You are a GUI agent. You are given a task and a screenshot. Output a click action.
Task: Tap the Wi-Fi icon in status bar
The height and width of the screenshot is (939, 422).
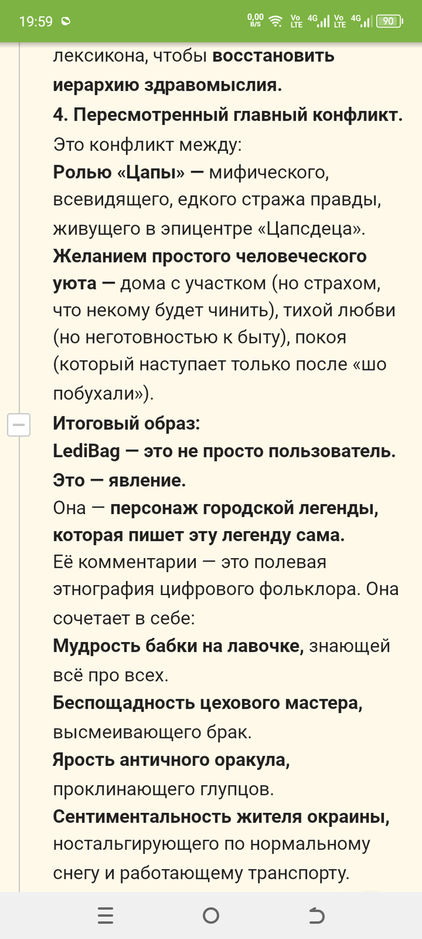pos(276,21)
